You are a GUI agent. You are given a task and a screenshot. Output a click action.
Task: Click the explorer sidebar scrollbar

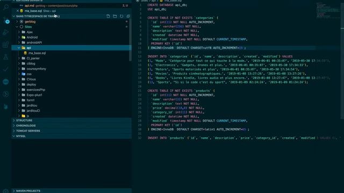[130, 39]
